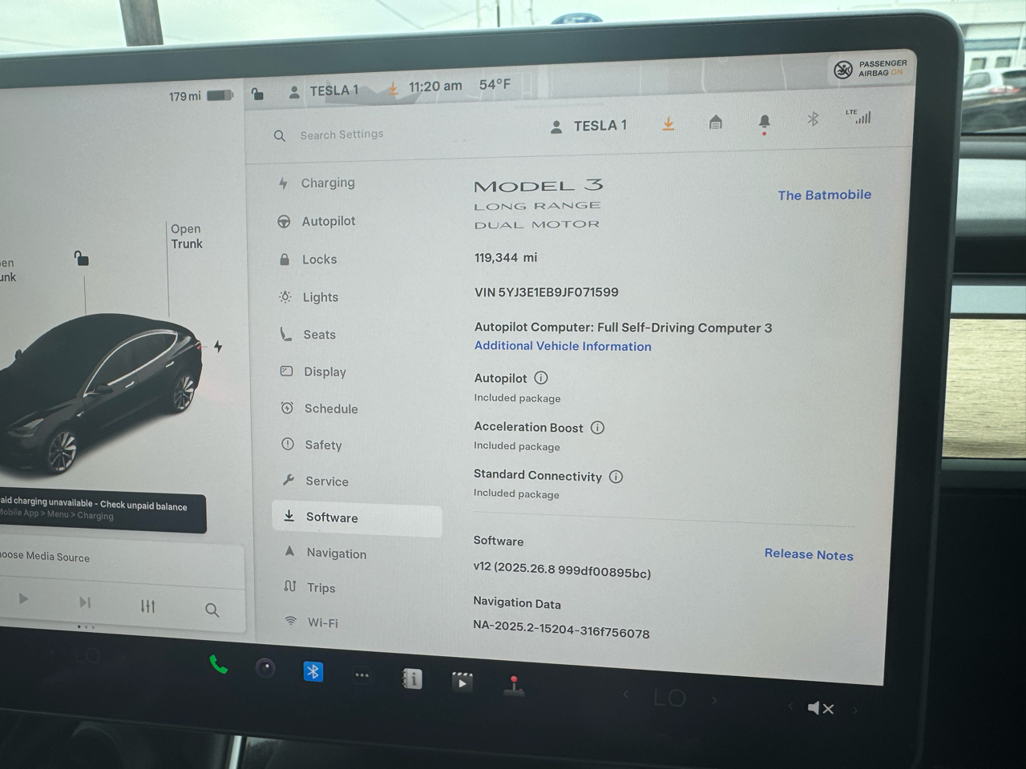
Task: Tap the Standard Connectivity info circle
Action: click(x=616, y=476)
